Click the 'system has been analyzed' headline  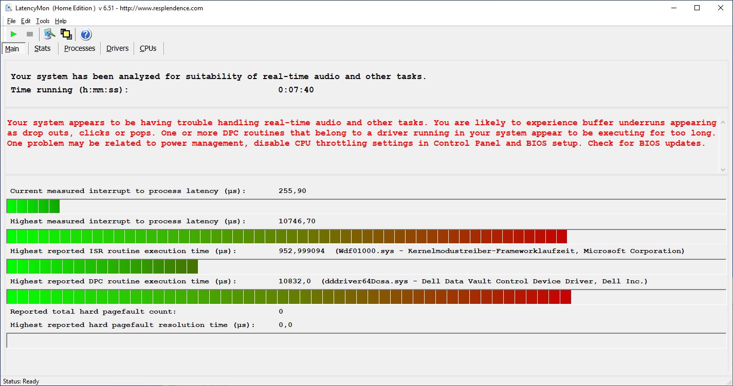click(218, 76)
